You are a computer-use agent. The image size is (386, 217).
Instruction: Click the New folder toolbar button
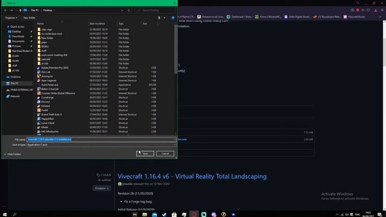(29, 17)
